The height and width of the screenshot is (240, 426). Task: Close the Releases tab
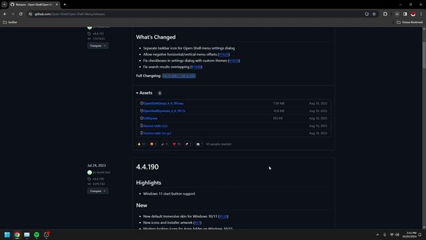click(x=57, y=5)
